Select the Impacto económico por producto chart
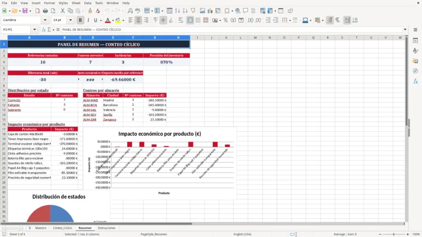The height and width of the screenshot is (237, 422). click(160, 163)
